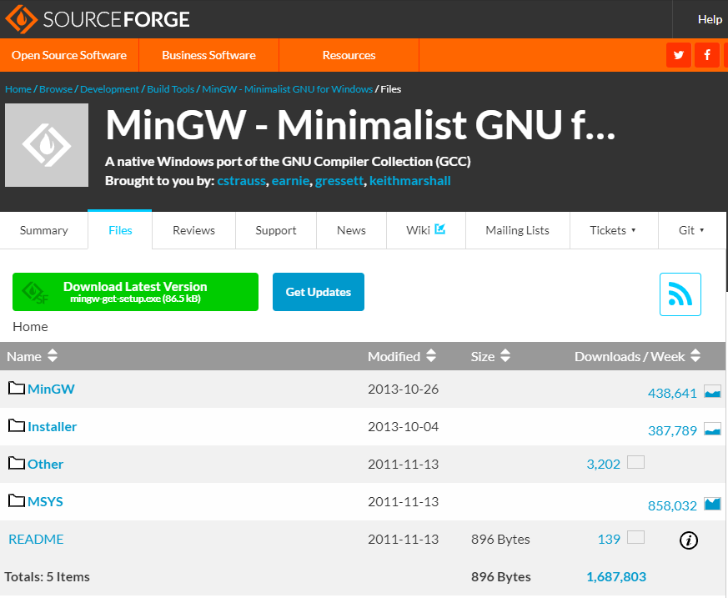Expand the Git dropdown tab
The image size is (728, 598).
tap(692, 230)
